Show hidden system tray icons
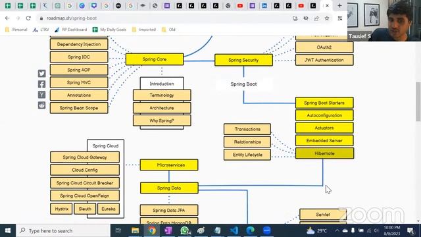 tap(337, 230)
